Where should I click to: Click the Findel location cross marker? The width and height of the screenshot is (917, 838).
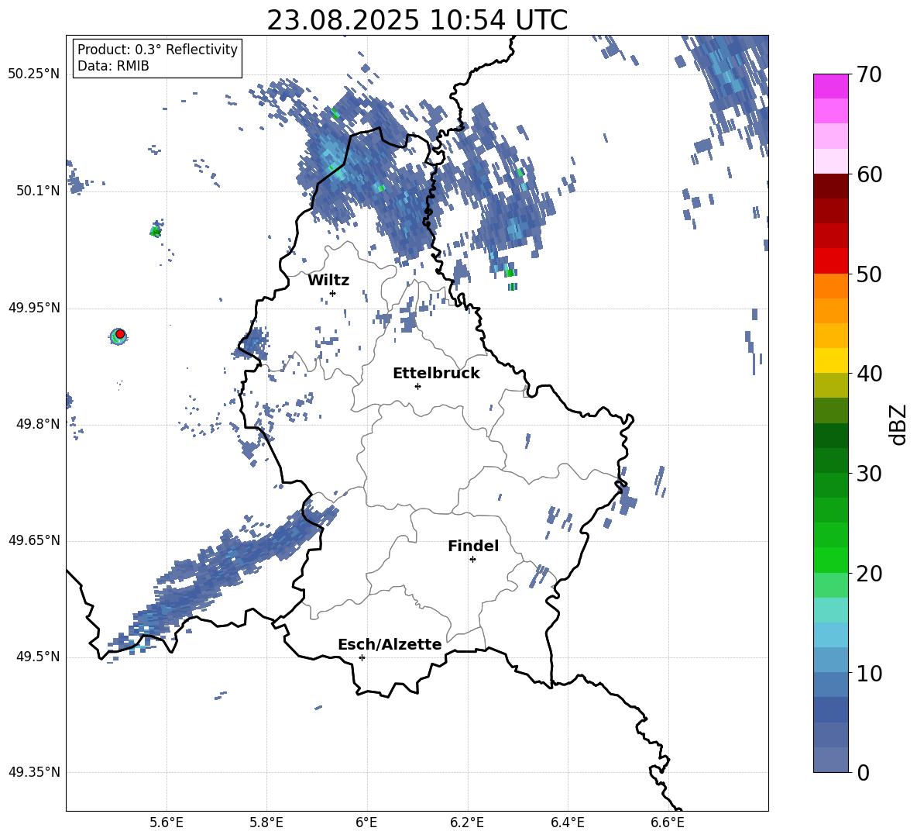472,560
